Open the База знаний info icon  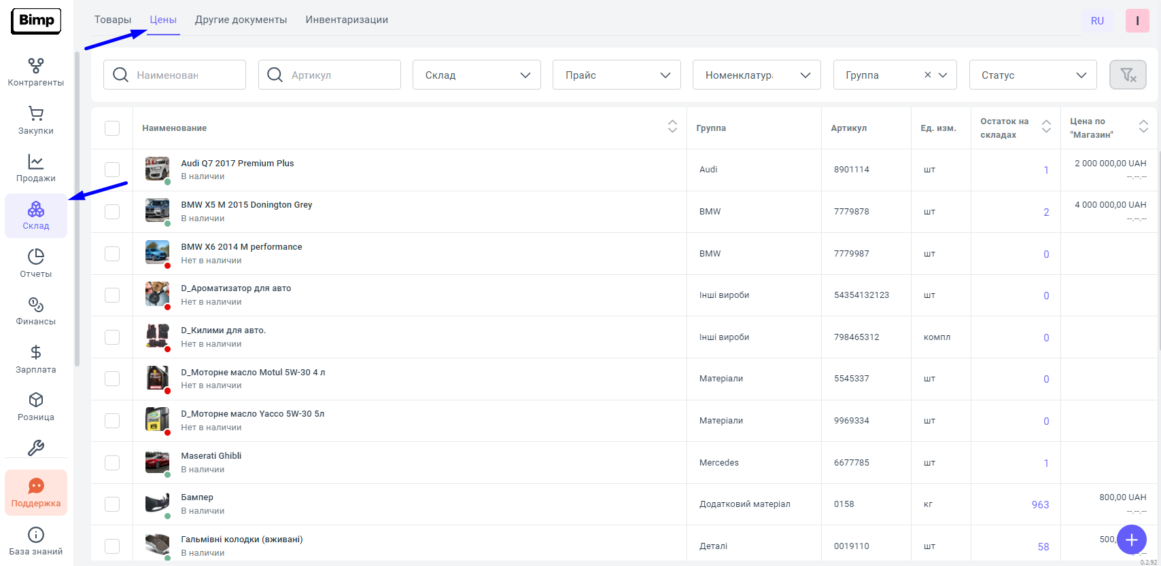click(x=36, y=535)
